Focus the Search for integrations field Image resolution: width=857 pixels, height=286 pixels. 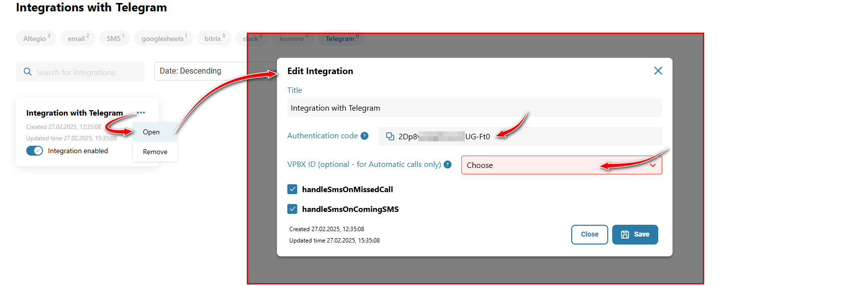tap(80, 72)
